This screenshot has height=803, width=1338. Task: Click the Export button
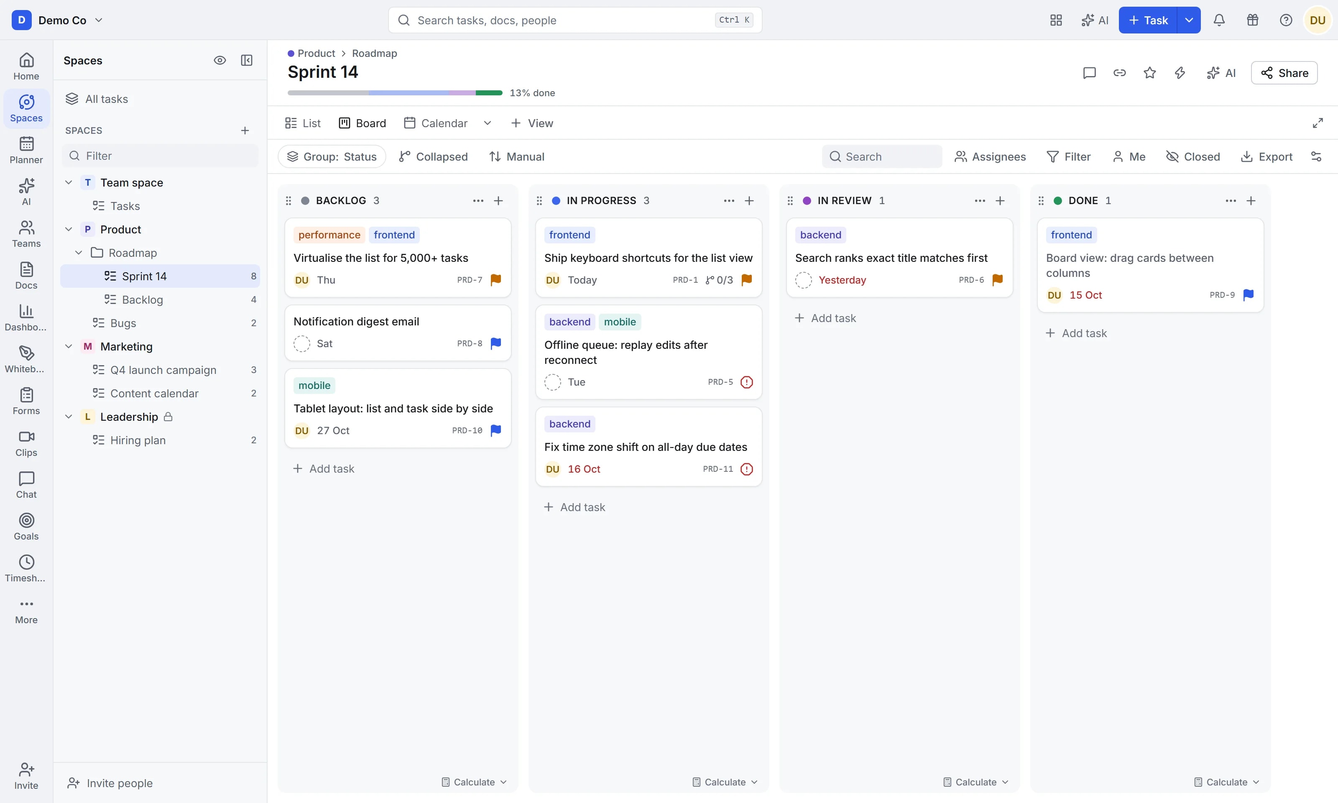(x=1267, y=156)
